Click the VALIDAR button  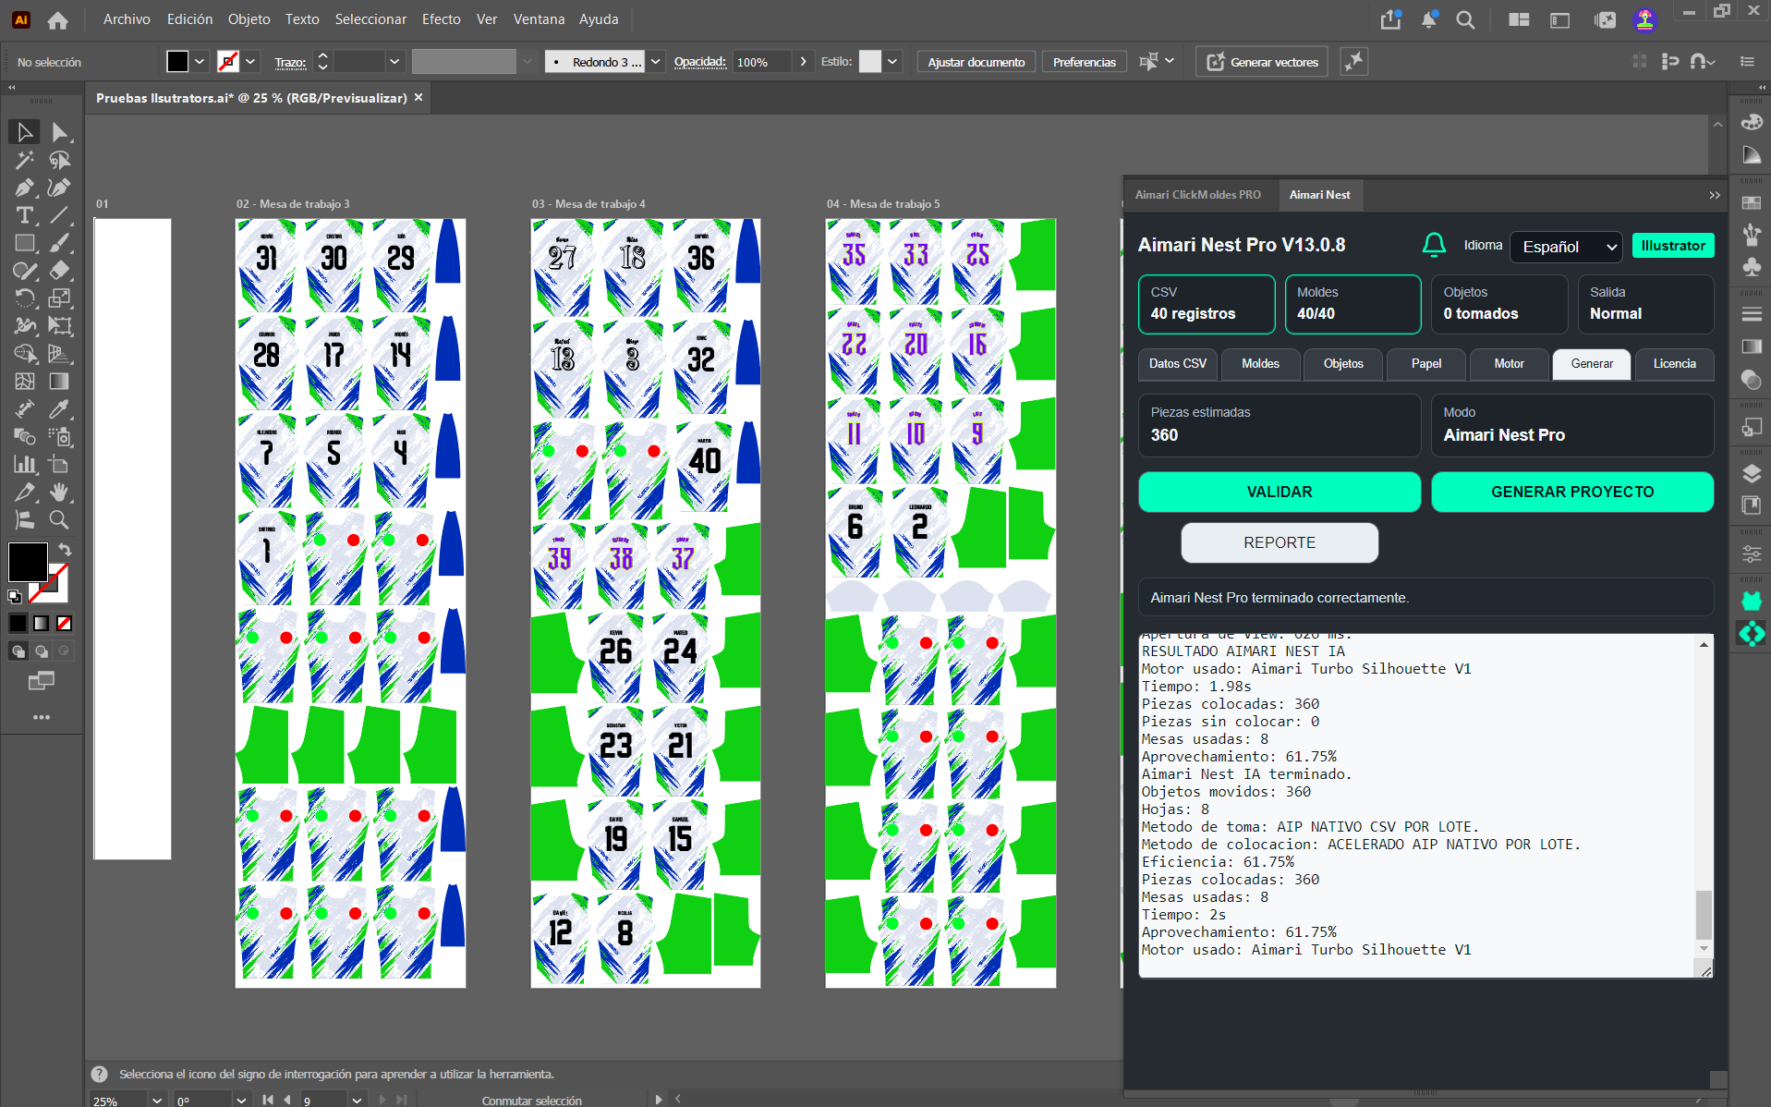(1279, 492)
